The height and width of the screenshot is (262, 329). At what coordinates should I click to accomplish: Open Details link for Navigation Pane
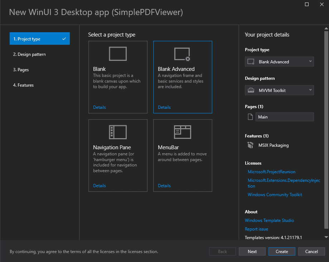(x=100, y=186)
